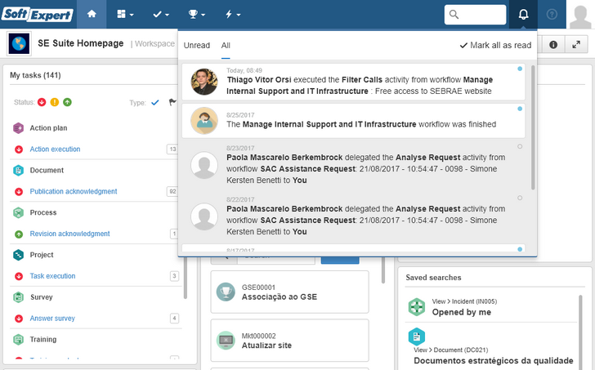
Task: Open the checkmark tasks menu
Action: pos(161,15)
